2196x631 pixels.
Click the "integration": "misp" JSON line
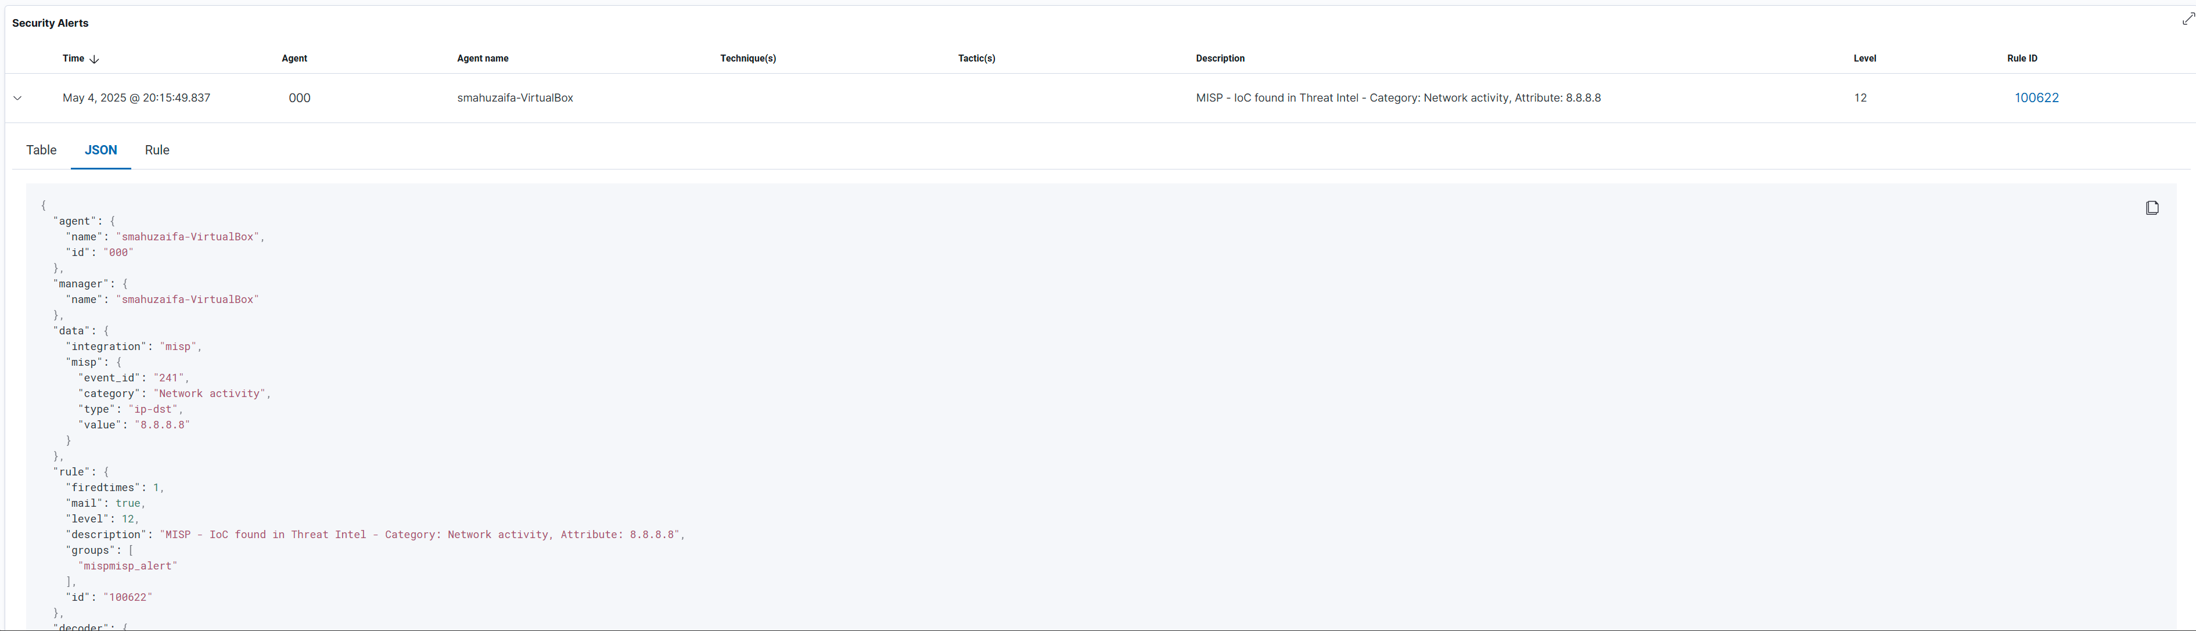click(134, 347)
